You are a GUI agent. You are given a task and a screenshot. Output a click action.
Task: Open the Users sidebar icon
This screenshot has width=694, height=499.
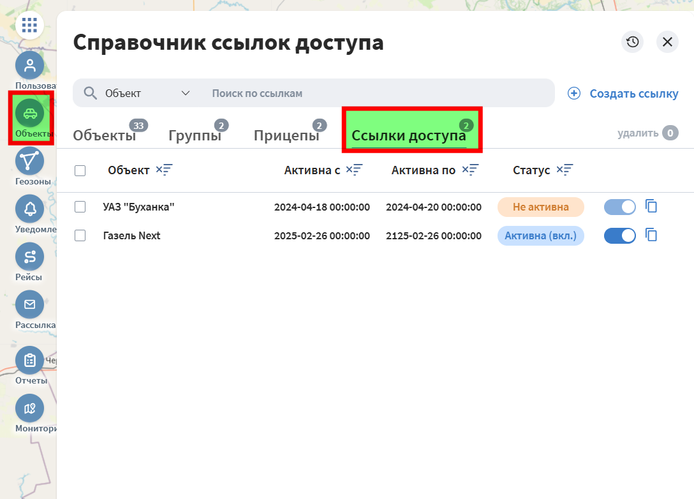click(x=29, y=65)
